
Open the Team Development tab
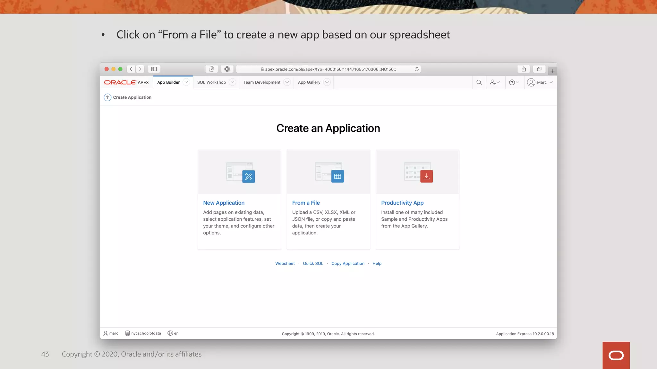[262, 82]
